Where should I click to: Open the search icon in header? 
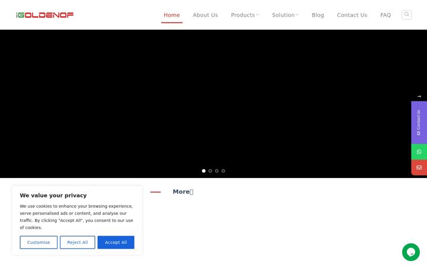pyautogui.click(x=406, y=15)
